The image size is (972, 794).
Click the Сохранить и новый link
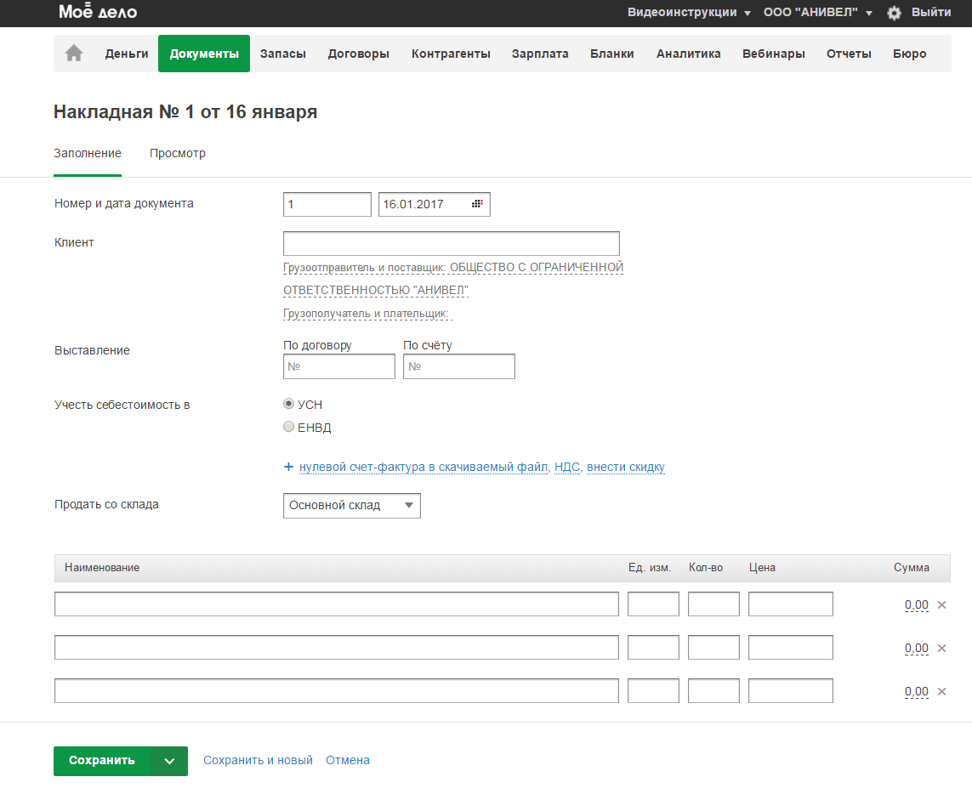pyautogui.click(x=258, y=761)
